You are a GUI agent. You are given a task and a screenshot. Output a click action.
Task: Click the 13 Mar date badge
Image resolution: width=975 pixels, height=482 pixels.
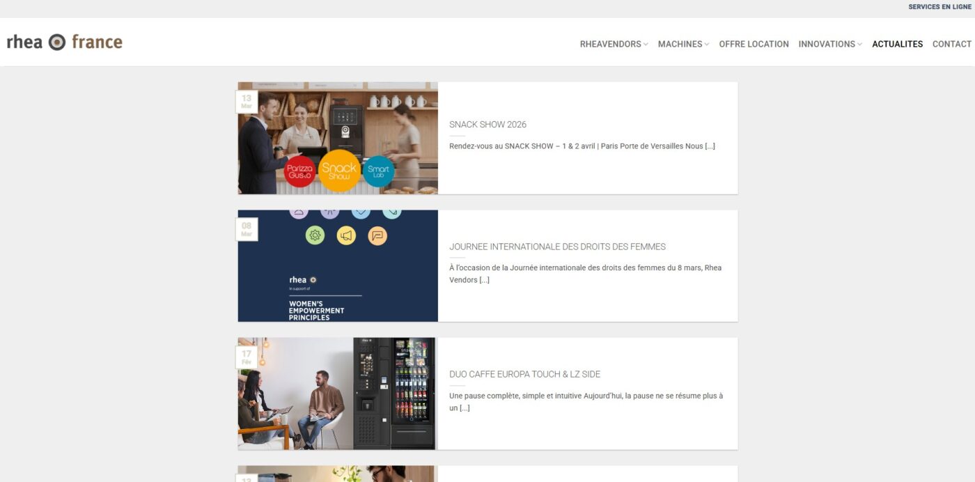[247, 102]
